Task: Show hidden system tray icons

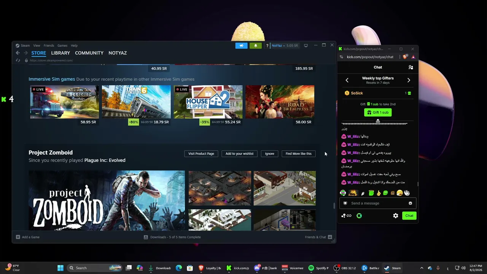Action: click(x=422, y=268)
